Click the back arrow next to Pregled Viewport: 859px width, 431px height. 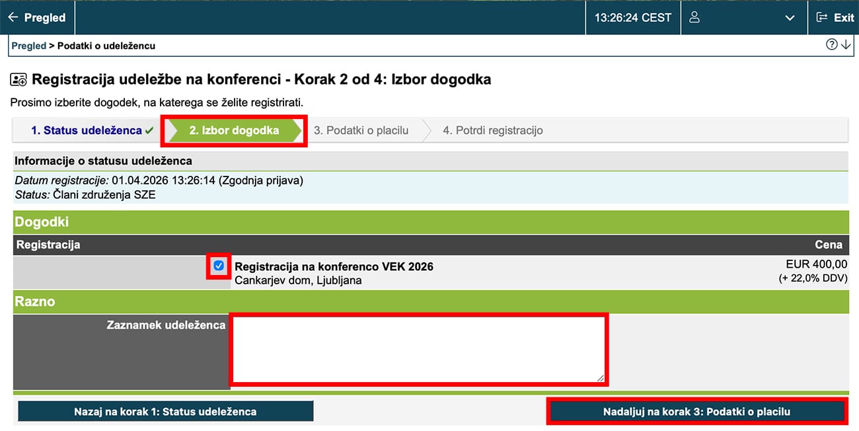coord(15,17)
